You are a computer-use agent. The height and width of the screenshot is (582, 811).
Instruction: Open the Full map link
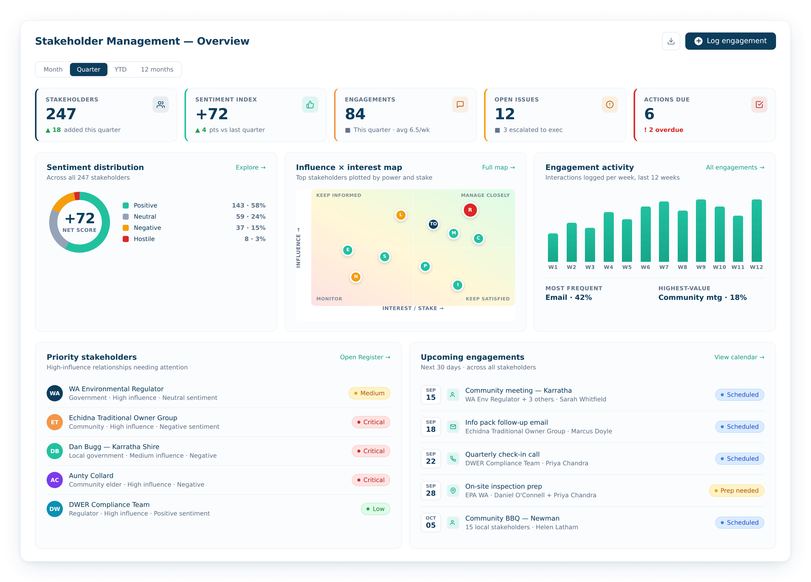click(x=498, y=167)
